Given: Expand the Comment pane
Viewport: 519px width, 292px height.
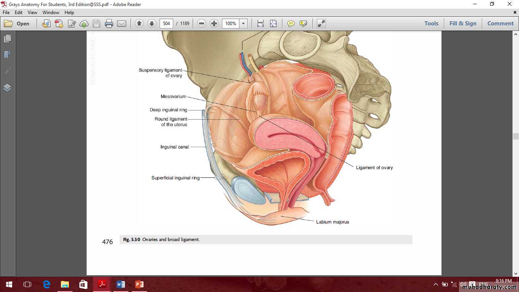Looking at the screenshot, I should [x=500, y=24].
